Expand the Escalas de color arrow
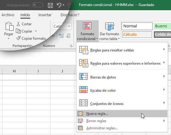 [x=164, y=90]
